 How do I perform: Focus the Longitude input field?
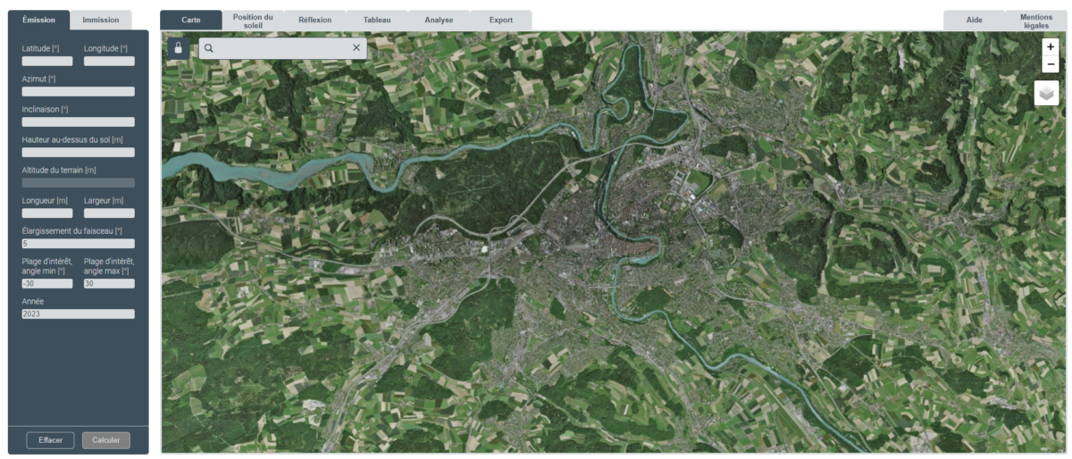coord(109,62)
